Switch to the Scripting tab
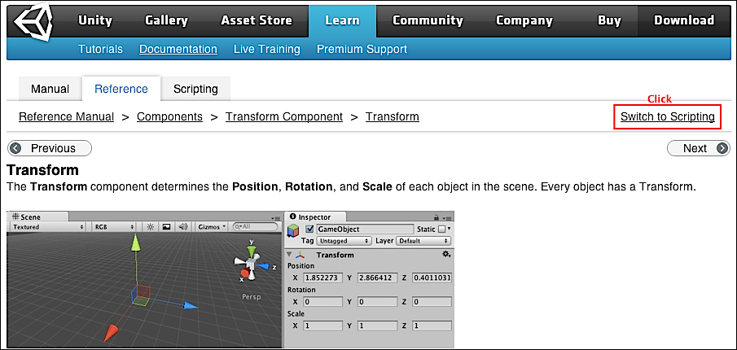737x350 pixels. pyautogui.click(x=195, y=89)
